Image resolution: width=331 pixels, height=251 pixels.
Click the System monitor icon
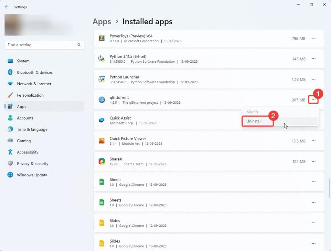(x=10, y=61)
